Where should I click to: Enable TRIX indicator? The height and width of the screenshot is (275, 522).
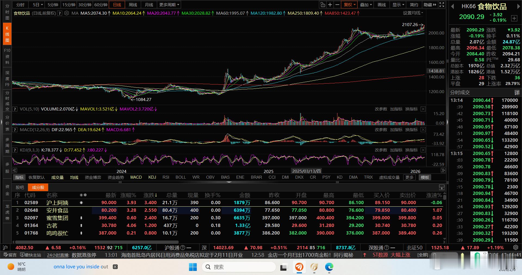pyautogui.click(x=368, y=177)
